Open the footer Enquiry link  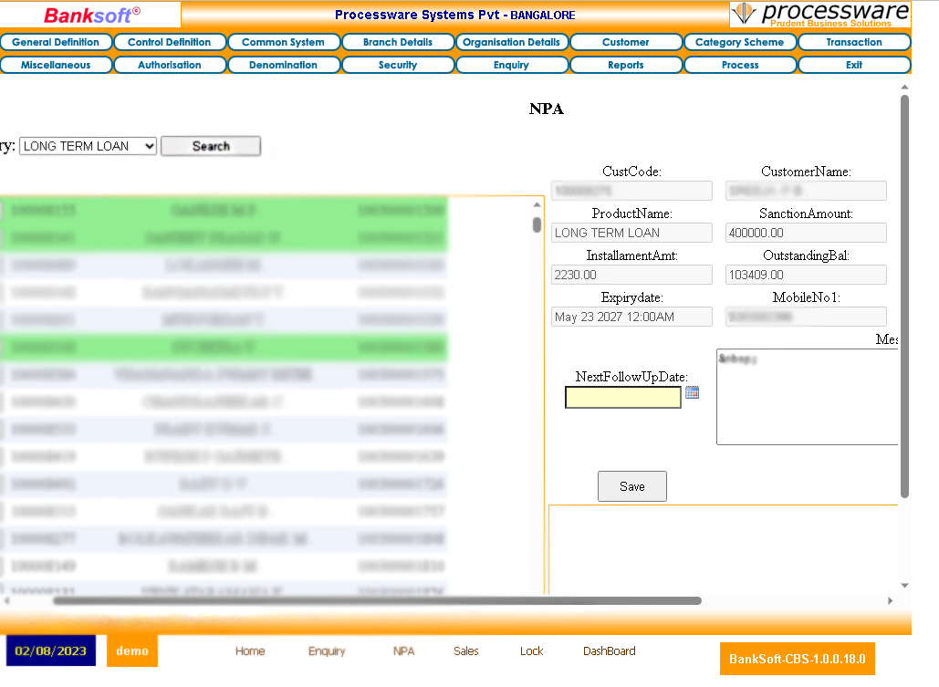pyautogui.click(x=327, y=651)
